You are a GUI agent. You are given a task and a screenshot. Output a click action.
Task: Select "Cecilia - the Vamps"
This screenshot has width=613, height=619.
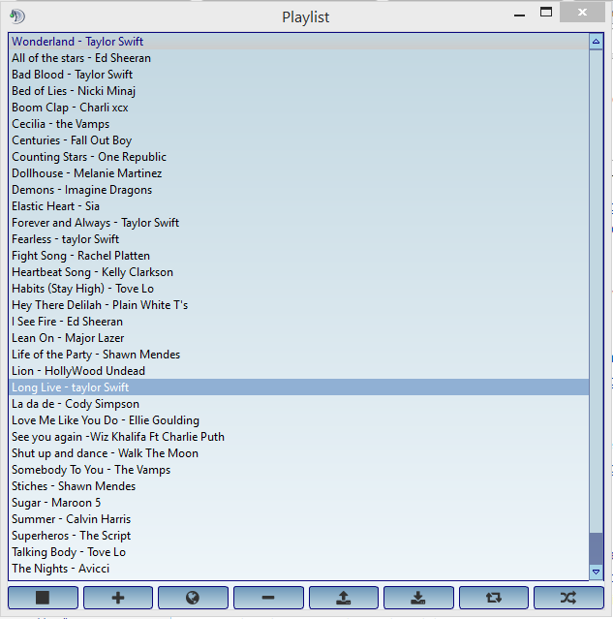click(298, 124)
